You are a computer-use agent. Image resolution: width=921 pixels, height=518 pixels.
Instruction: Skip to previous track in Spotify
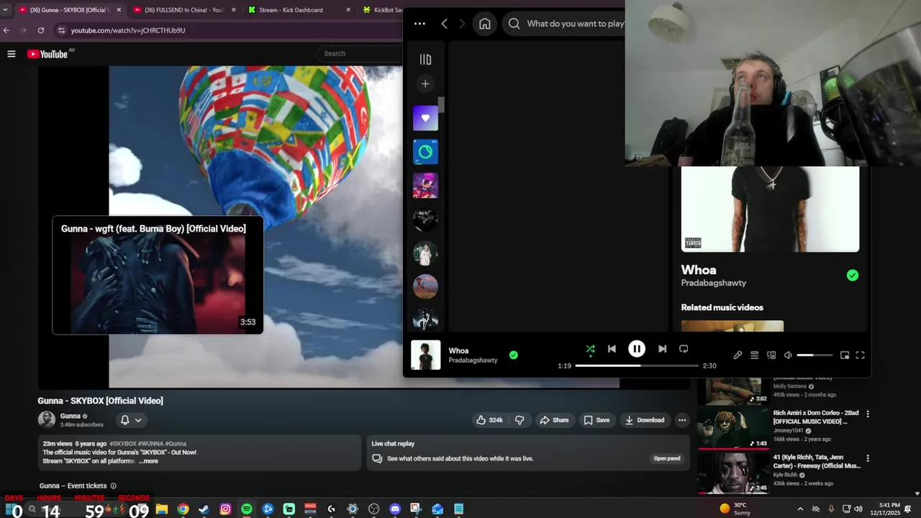coord(612,349)
